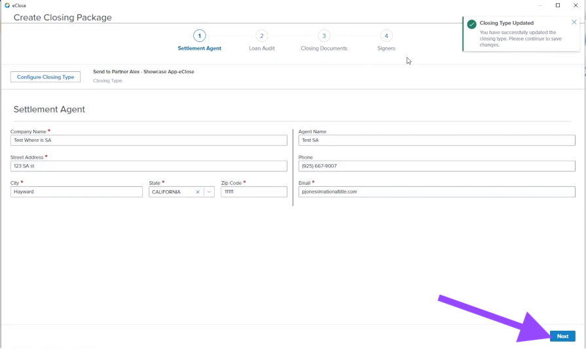Expand the State dropdown chevron
The height and width of the screenshot is (349, 586).
[209, 192]
